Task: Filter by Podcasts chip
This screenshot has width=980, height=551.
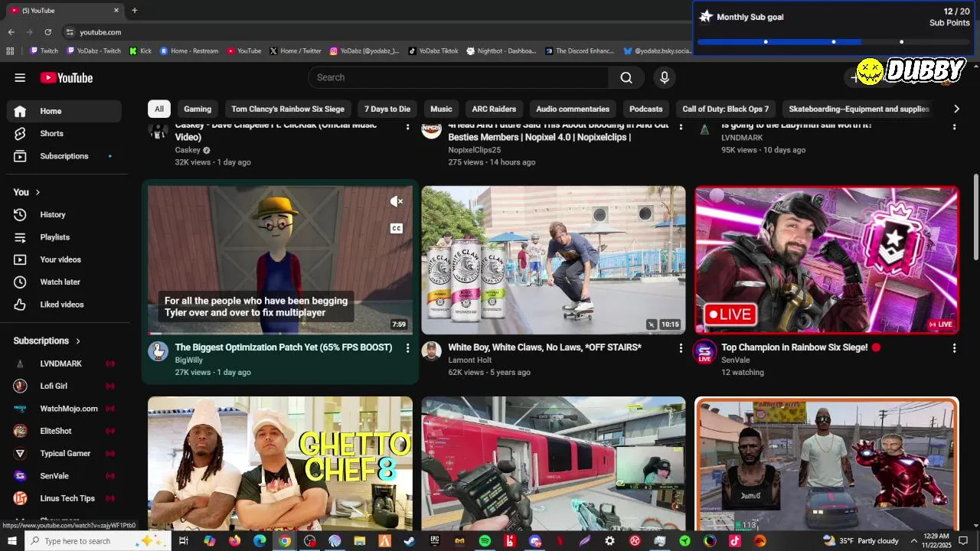Action: (x=646, y=109)
